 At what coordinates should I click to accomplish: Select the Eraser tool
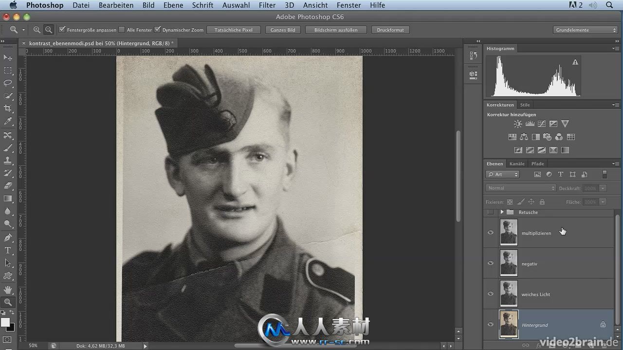(x=8, y=186)
